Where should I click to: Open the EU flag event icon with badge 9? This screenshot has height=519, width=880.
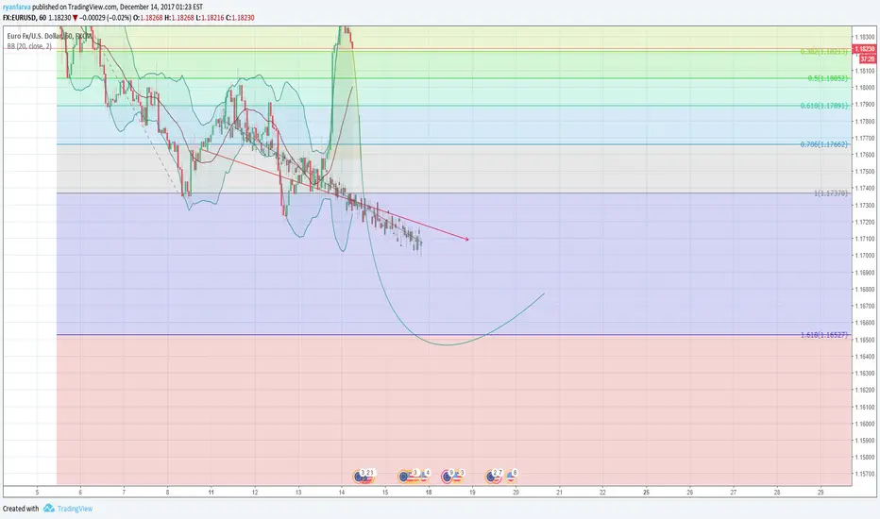[447, 477]
